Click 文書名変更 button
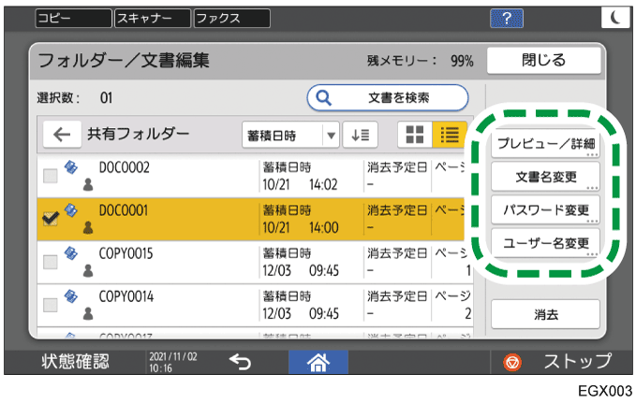 point(545,177)
